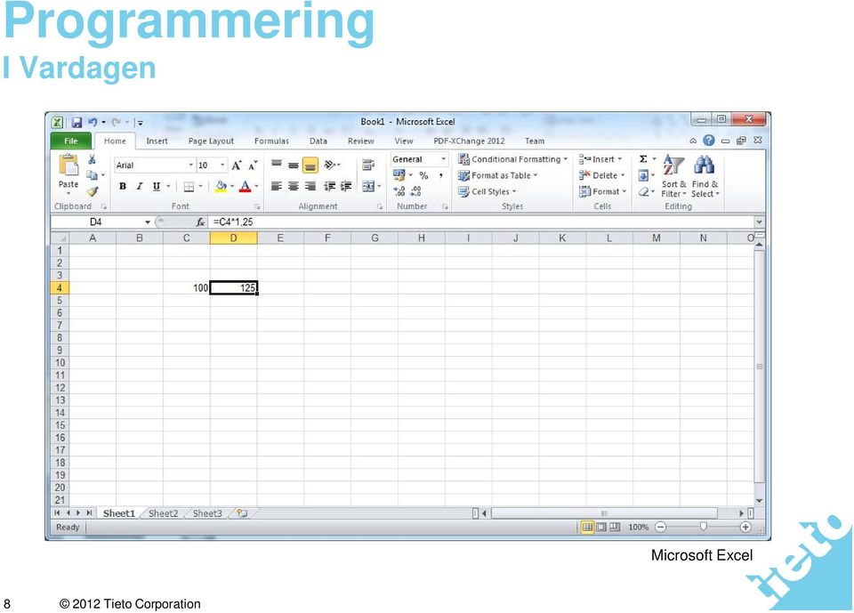Open the Arial font name dropdown

click(191, 165)
